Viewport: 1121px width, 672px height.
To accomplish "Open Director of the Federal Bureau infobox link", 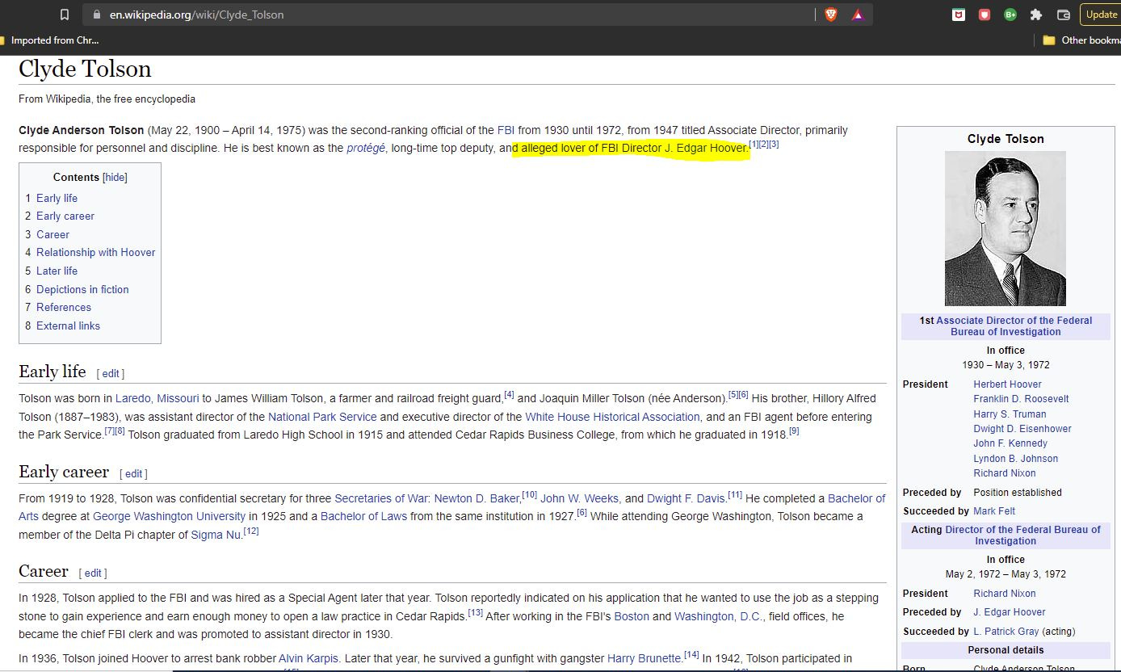I will (1022, 535).
